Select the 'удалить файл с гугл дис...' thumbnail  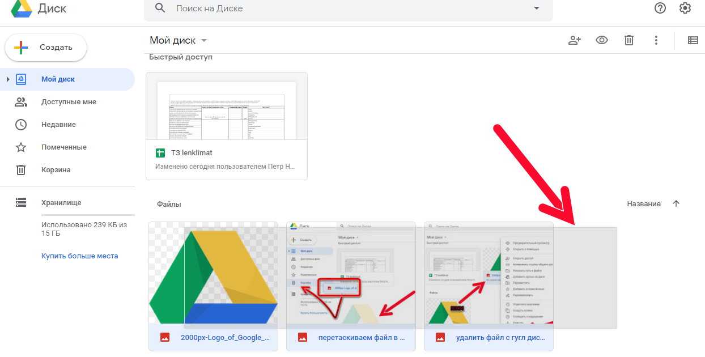489,273
